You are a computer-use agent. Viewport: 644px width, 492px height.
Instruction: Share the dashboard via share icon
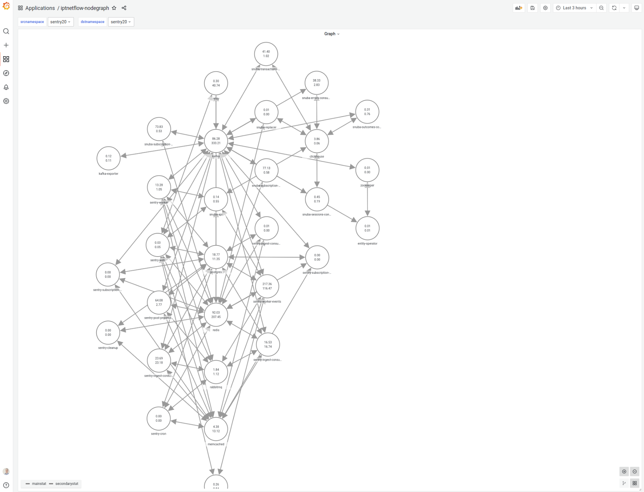(124, 8)
